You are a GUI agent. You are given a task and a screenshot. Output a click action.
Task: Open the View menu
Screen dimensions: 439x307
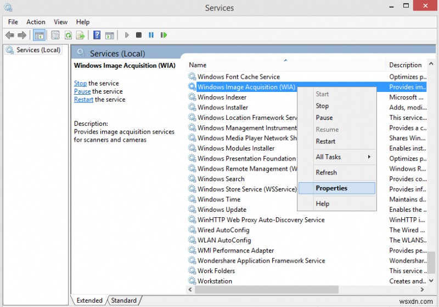pyautogui.click(x=61, y=22)
